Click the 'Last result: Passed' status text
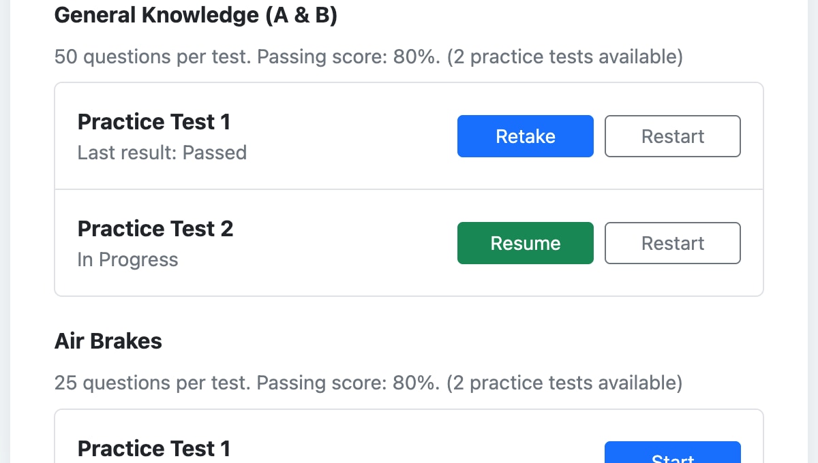This screenshot has width=818, height=463. click(162, 153)
